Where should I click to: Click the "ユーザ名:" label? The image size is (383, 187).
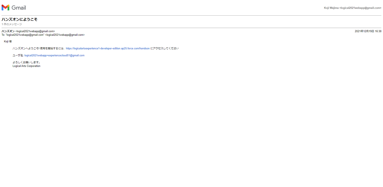click(x=18, y=56)
